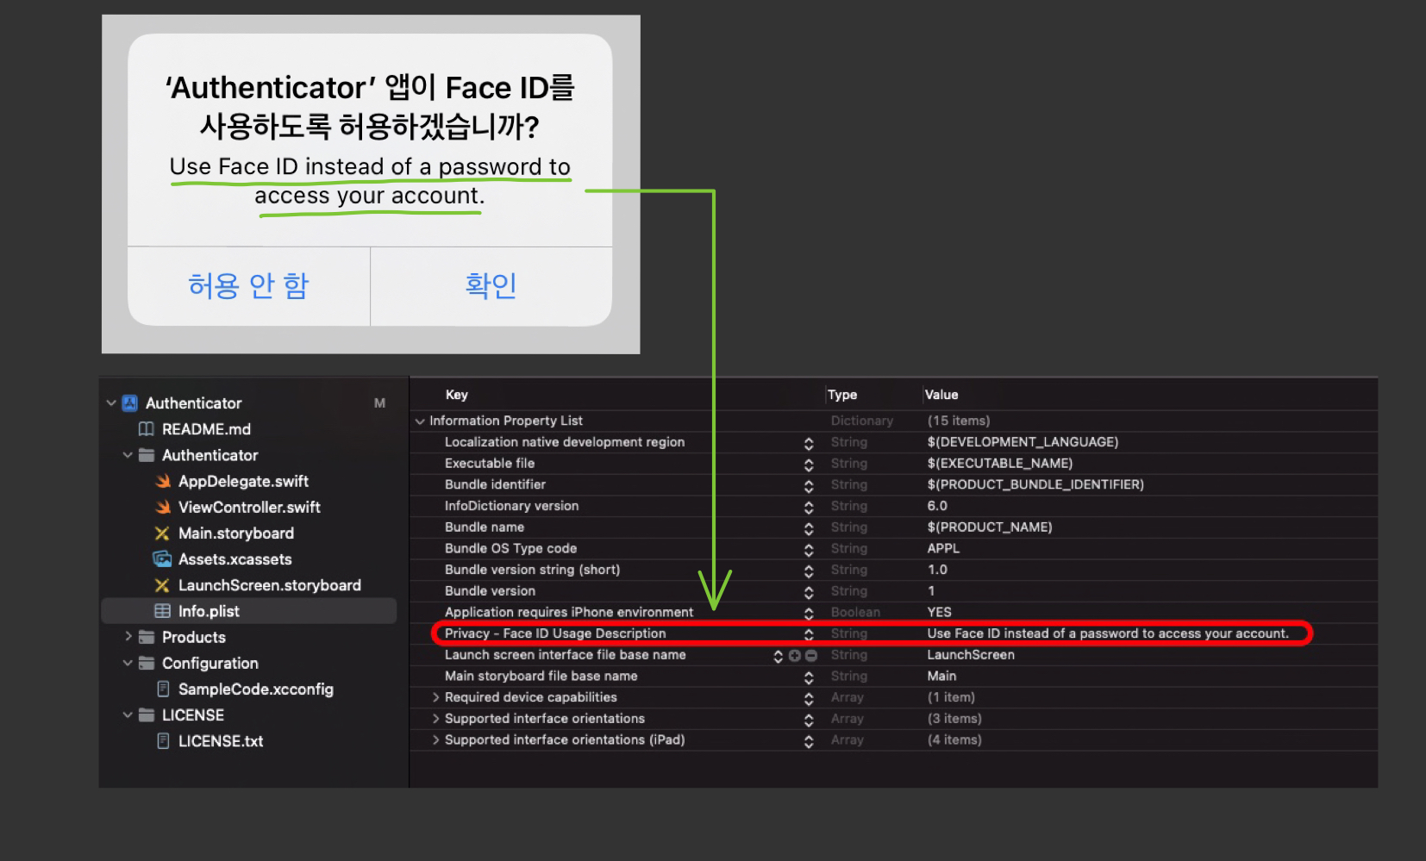Click the SampleCode.xcconfig file icon
The height and width of the screenshot is (861, 1426).
tap(163, 689)
